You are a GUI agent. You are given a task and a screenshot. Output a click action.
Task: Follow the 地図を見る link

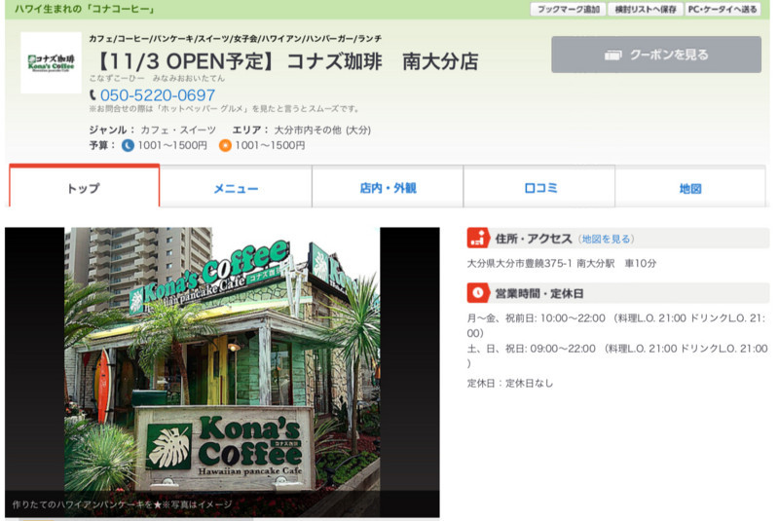606,240
